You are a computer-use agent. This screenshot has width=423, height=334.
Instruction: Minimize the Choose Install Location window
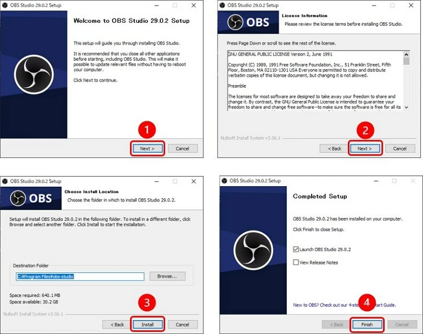click(x=156, y=181)
